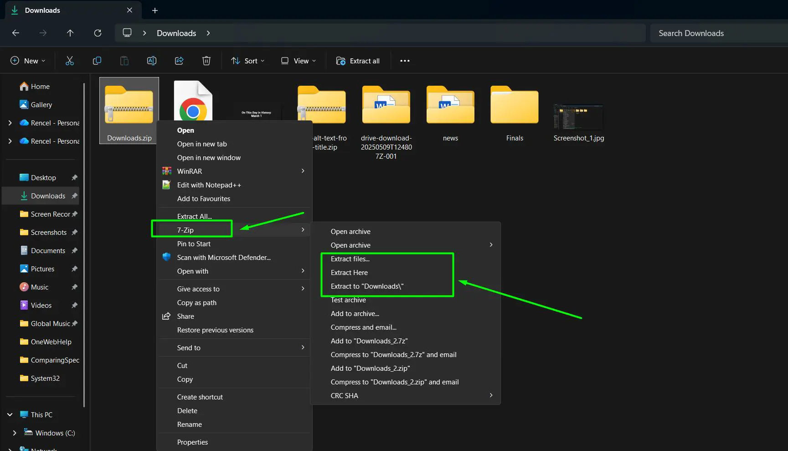Click the Cut icon in the toolbar
Image resolution: width=788 pixels, height=451 pixels.
click(69, 60)
